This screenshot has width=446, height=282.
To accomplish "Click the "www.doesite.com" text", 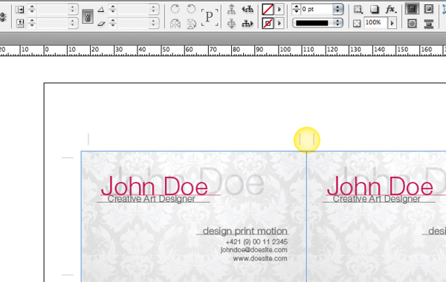I will point(260,258).
